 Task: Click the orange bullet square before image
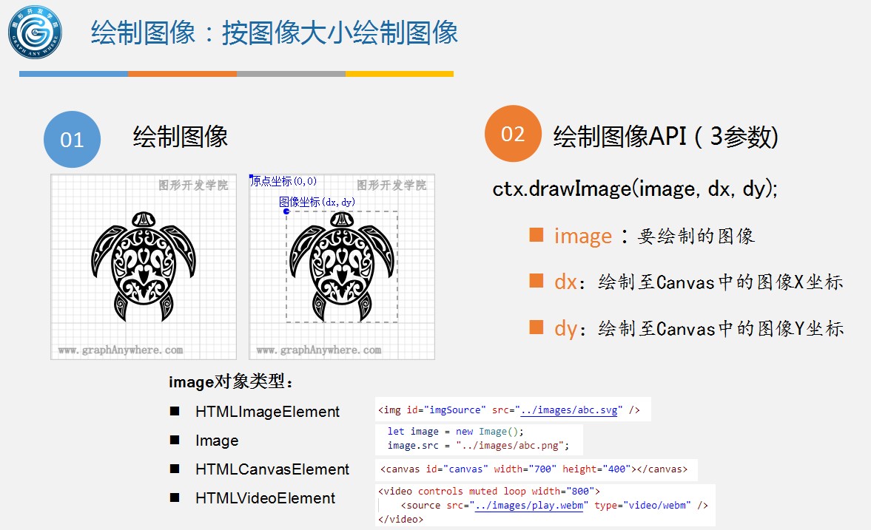[x=536, y=235]
